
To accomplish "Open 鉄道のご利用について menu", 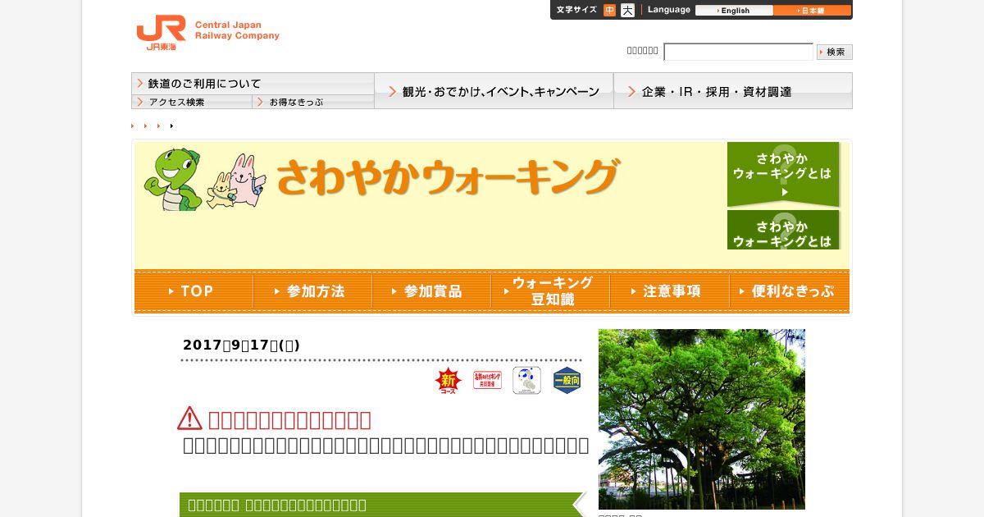I will pyautogui.click(x=253, y=84).
